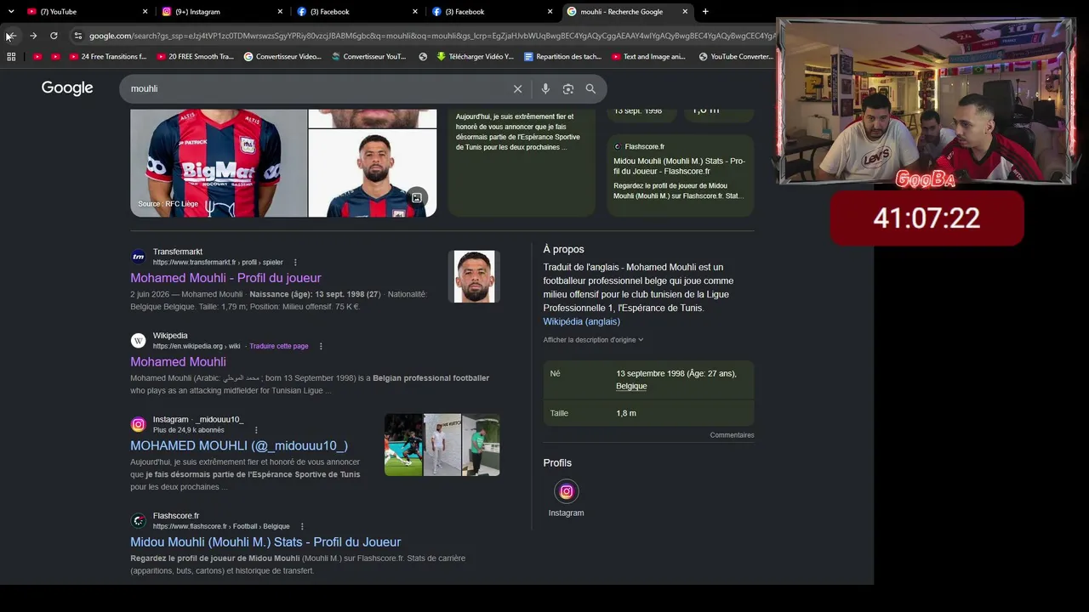Close the Instagram tab
The image size is (1089, 612).
point(280,12)
